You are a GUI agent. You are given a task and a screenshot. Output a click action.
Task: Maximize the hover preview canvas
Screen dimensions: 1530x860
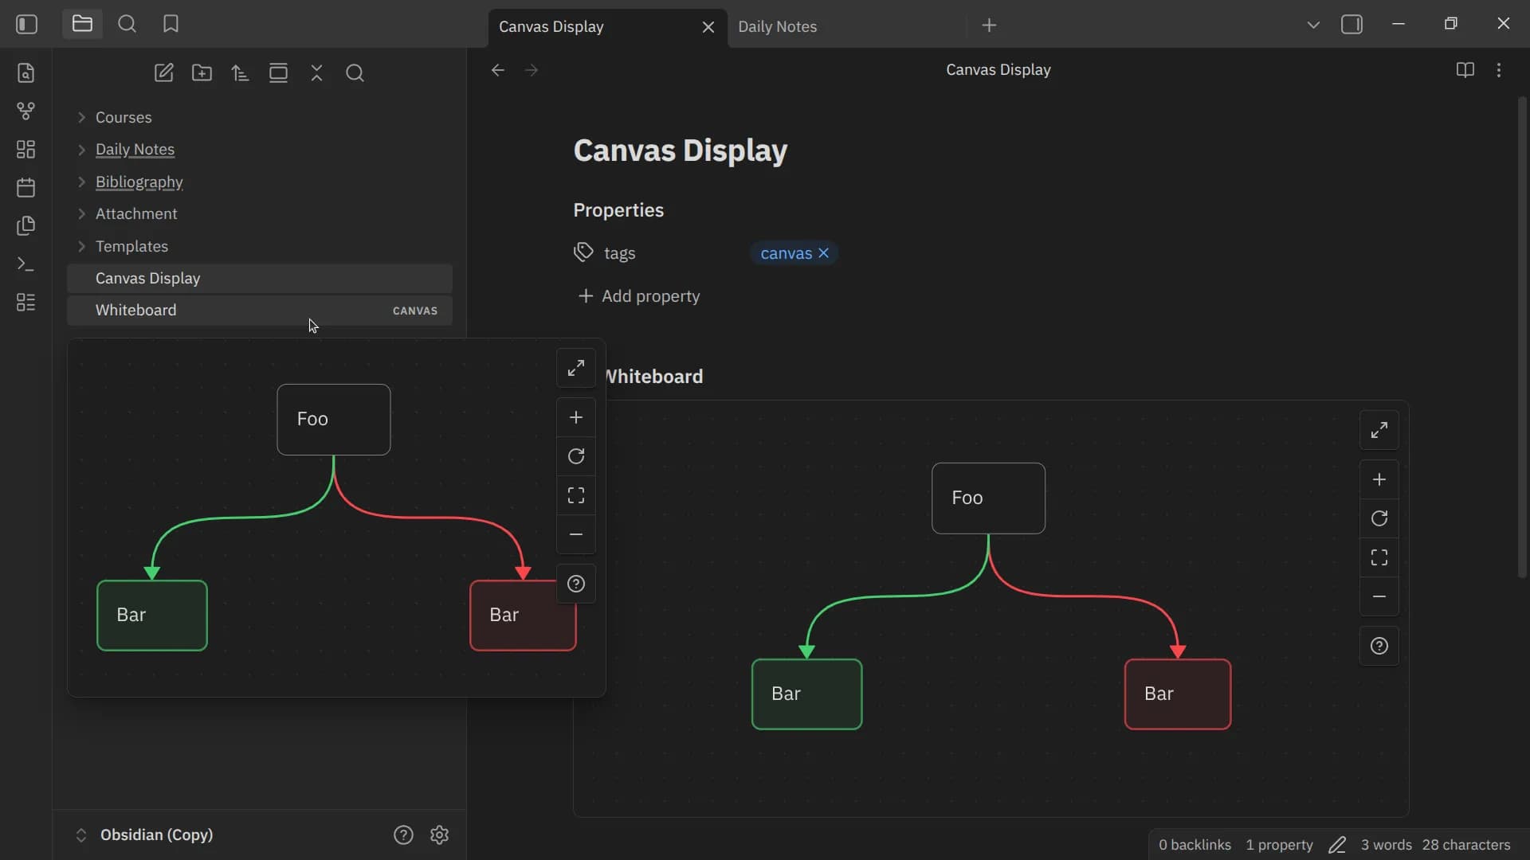point(576,369)
